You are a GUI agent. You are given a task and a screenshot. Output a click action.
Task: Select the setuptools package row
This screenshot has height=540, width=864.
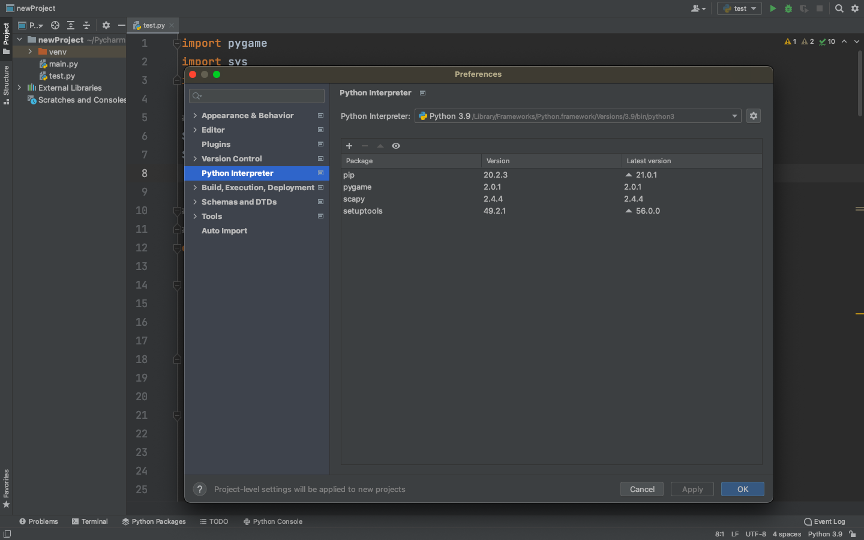pos(551,211)
